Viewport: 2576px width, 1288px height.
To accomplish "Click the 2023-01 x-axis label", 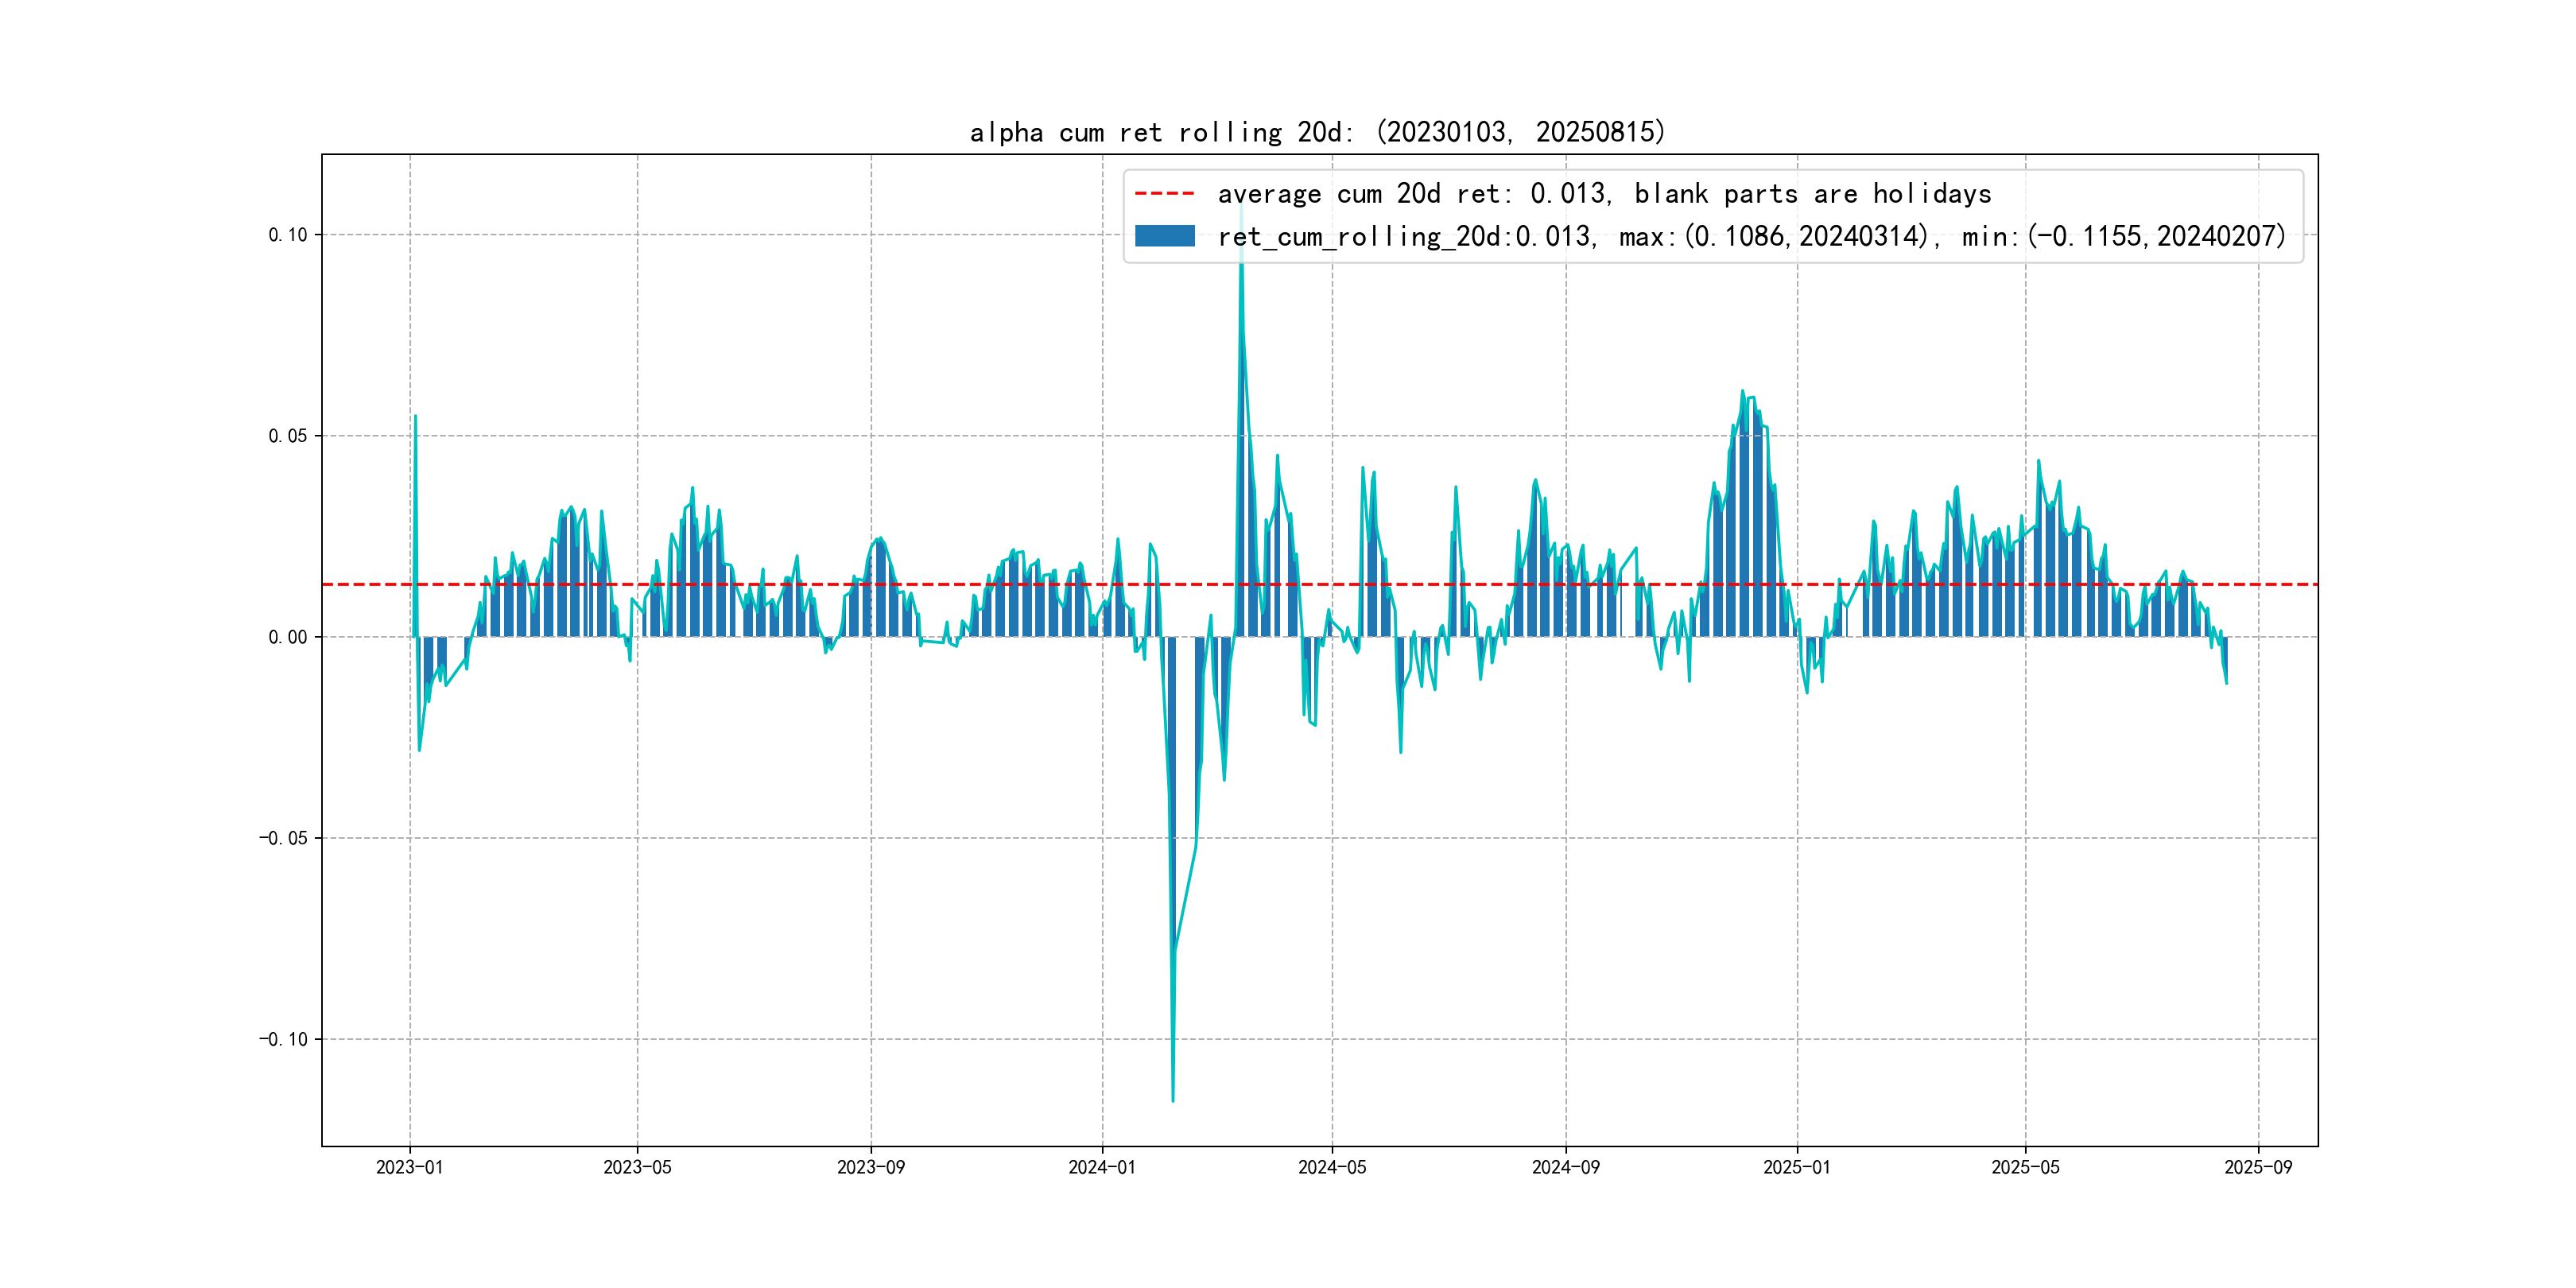I will pyautogui.click(x=409, y=1167).
